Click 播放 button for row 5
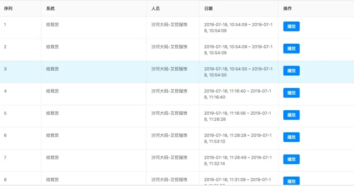The image size is (354, 186). tap(291, 115)
